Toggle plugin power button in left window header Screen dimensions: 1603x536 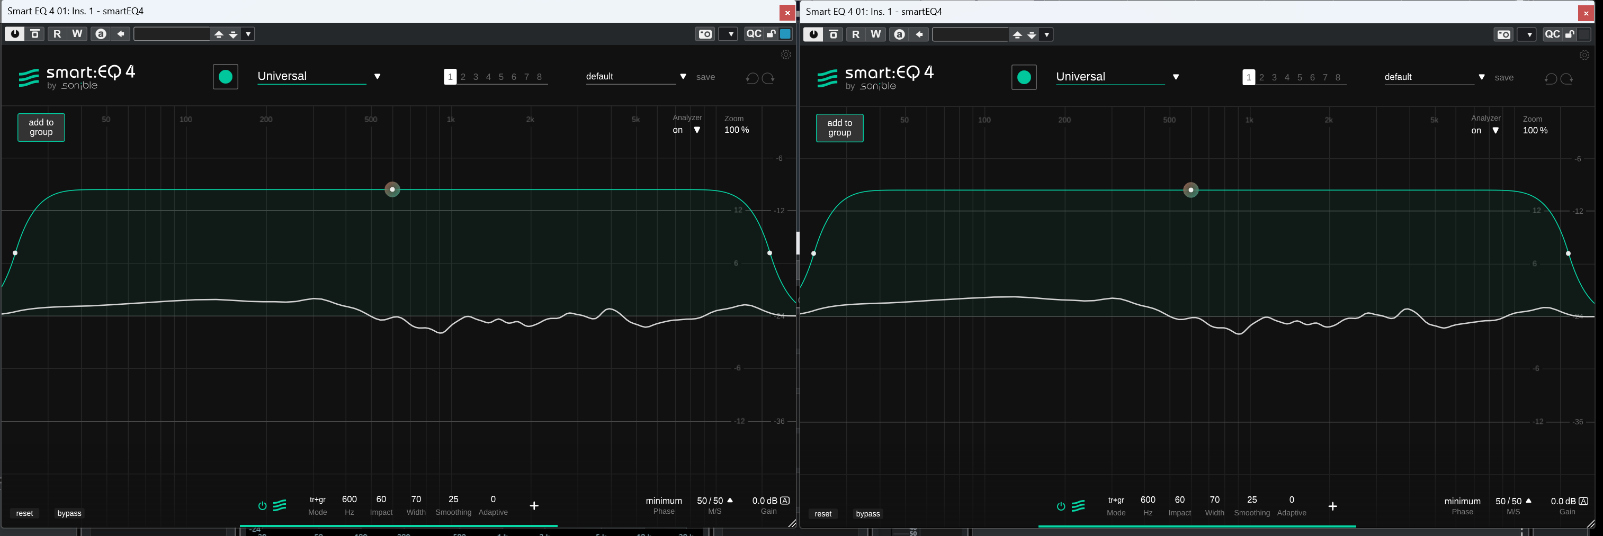point(15,34)
